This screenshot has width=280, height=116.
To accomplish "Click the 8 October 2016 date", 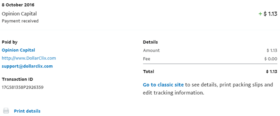I will 18,5.
